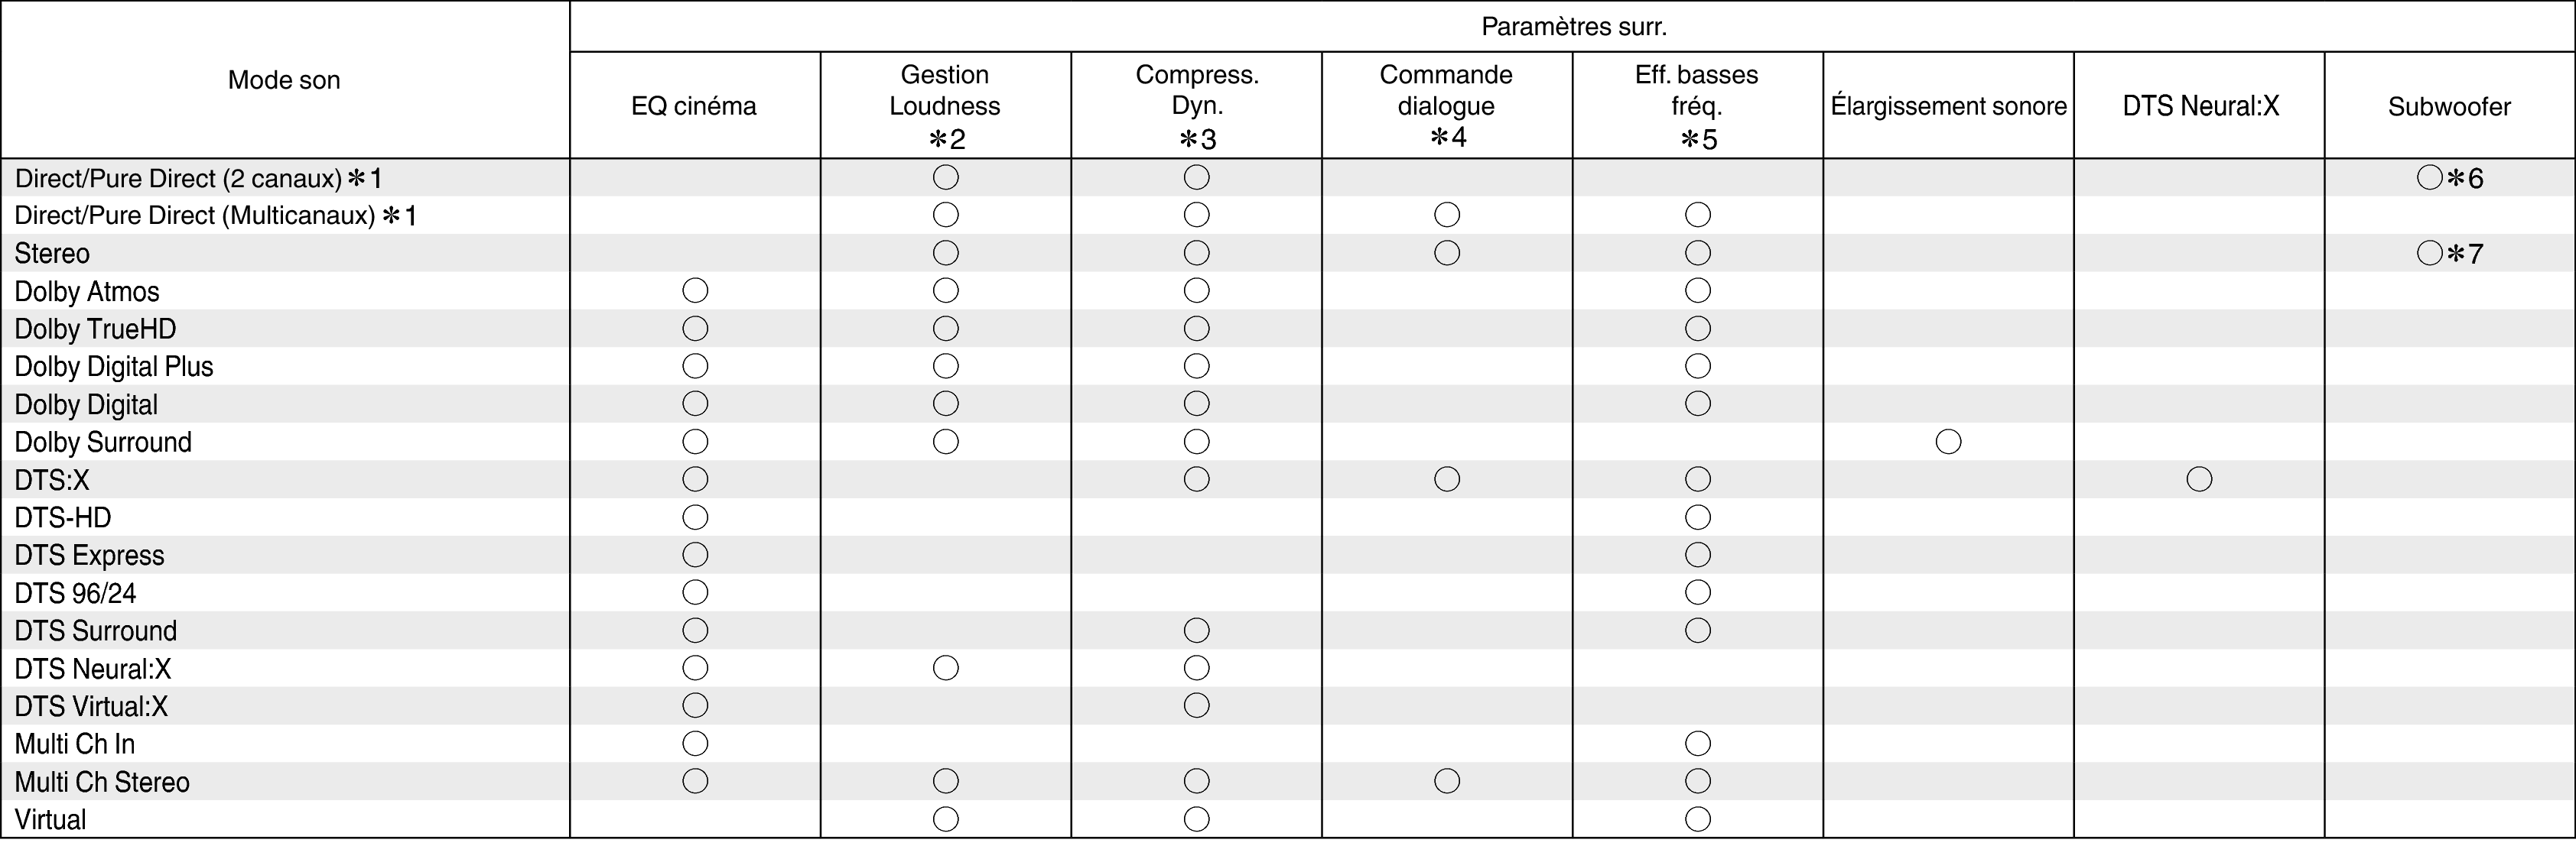This screenshot has height=846, width=2576.
Task: Select the Dolby TrueHD row label
Action: (x=95, y=329)
